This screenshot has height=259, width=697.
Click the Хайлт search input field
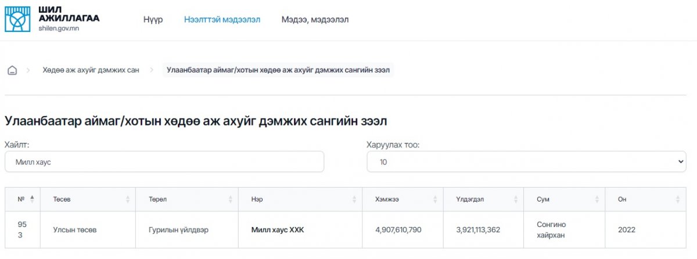point(164,162)
